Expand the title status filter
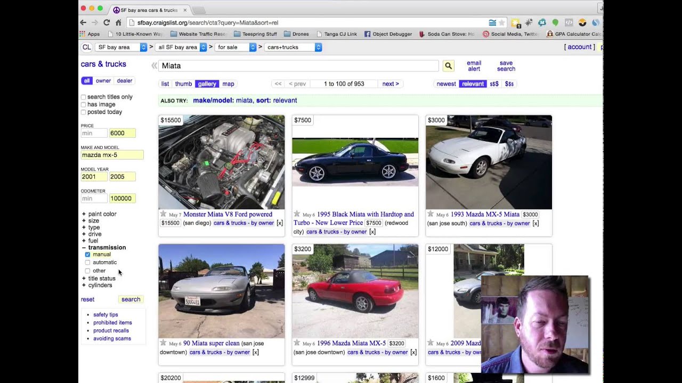 (x=99, y=278)
